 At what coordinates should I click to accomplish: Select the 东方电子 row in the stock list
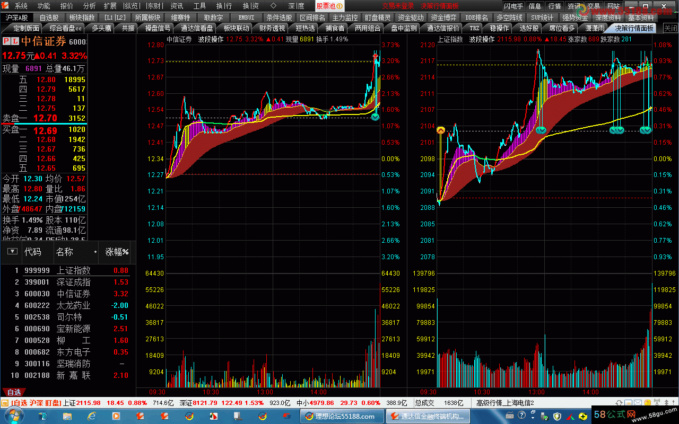tap(68, 352)
